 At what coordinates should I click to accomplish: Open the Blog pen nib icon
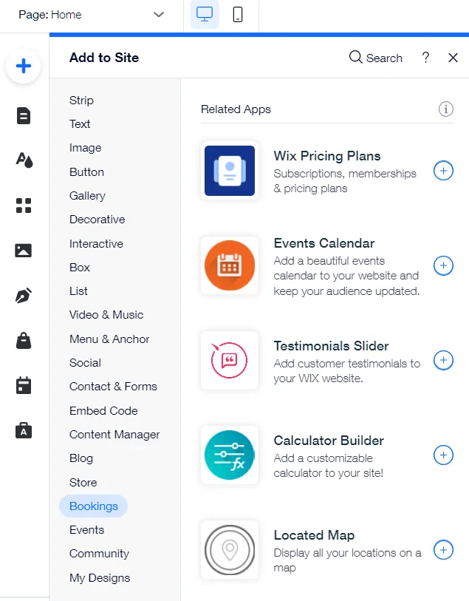click(24, 296)
